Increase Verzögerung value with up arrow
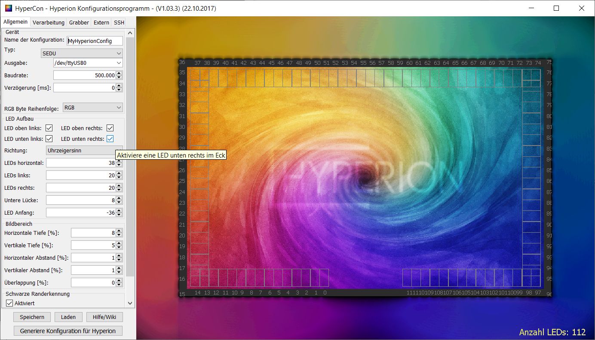Image resolution: width=595 pixels, height=340 pixels. [119, 85]
